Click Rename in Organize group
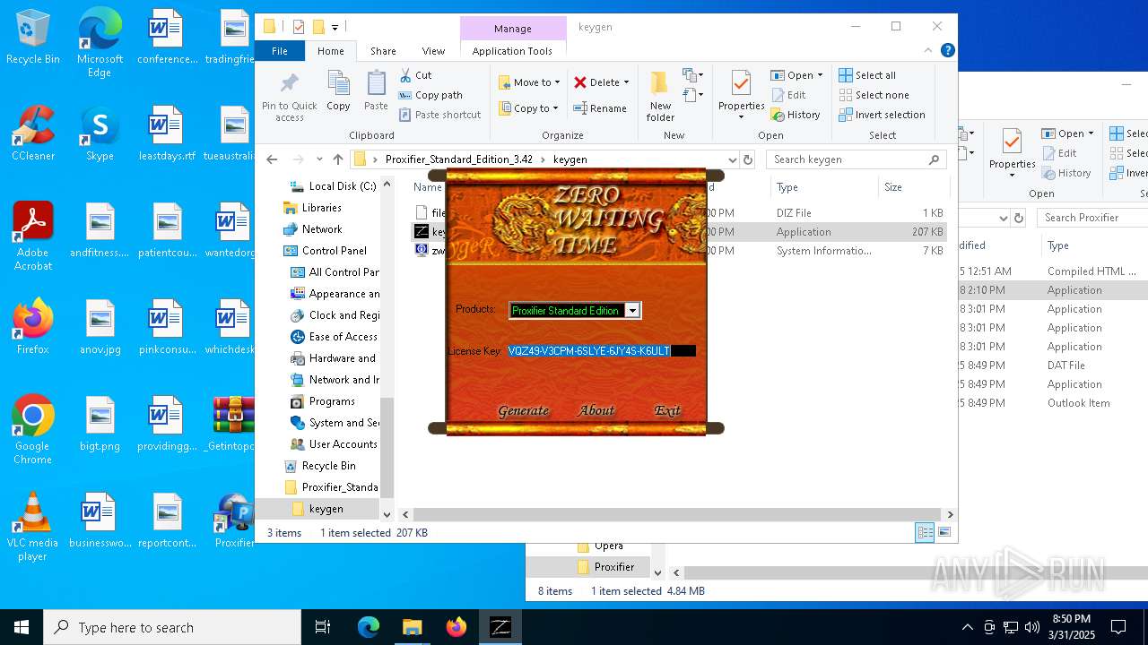Viewport: 1148px width, 645px height. [x=600, y=108]
